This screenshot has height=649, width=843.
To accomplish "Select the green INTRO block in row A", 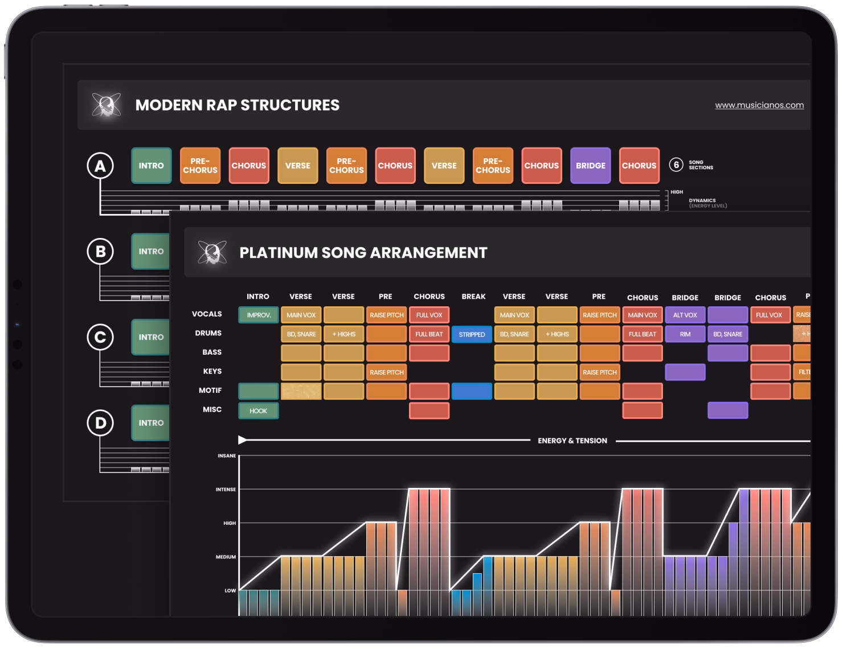I will [151, 166].
